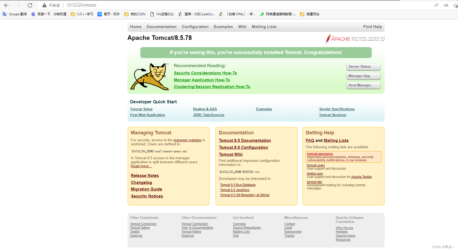Open the Examples nav item
458x251 pixels.
(x=223, y=27)
